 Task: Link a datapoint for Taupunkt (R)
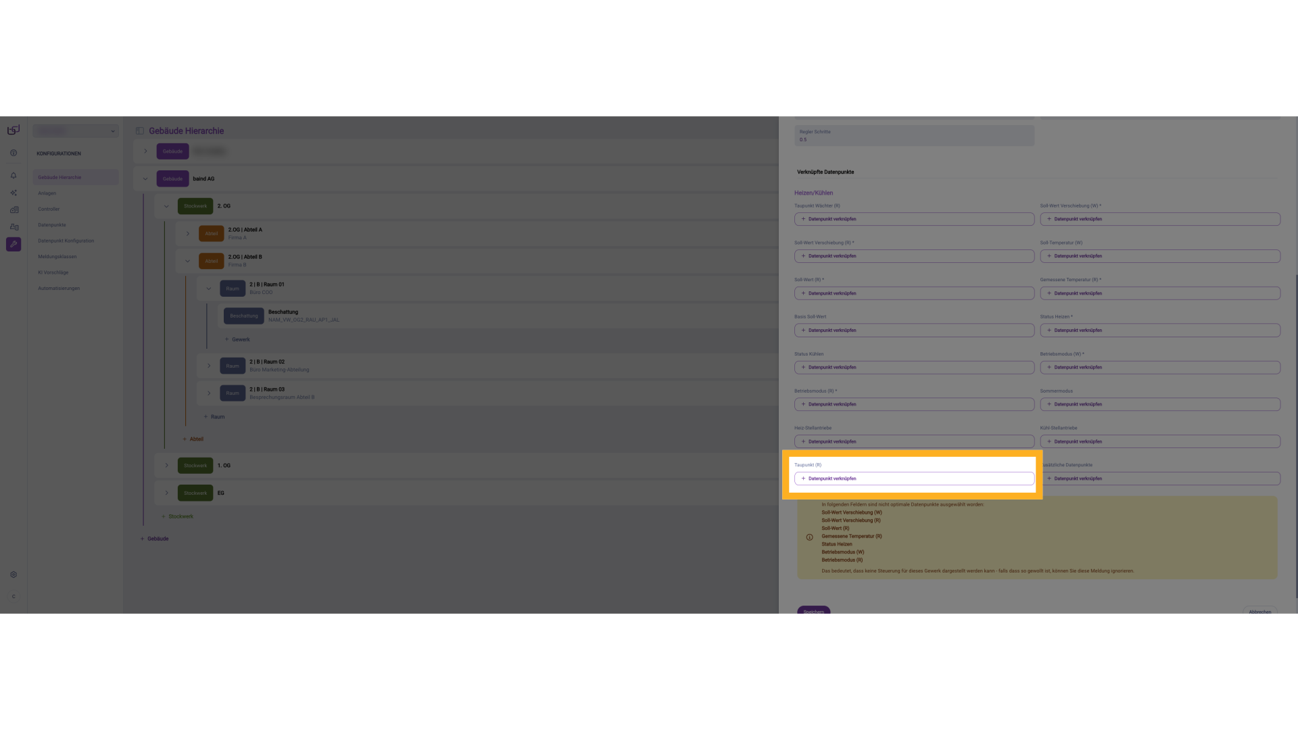(914, 479)
